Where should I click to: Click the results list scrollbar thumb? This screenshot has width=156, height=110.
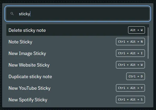(x=148, y=43)
